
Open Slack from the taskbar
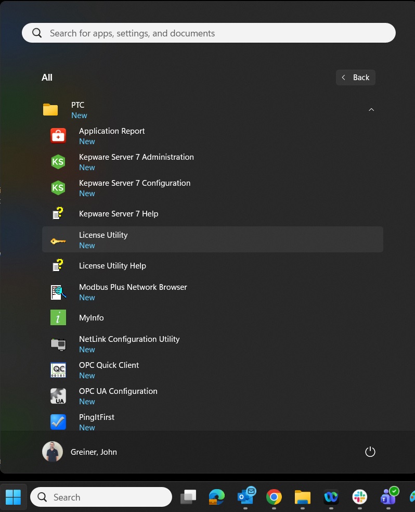pyautogui.click(x=359, y=497)
